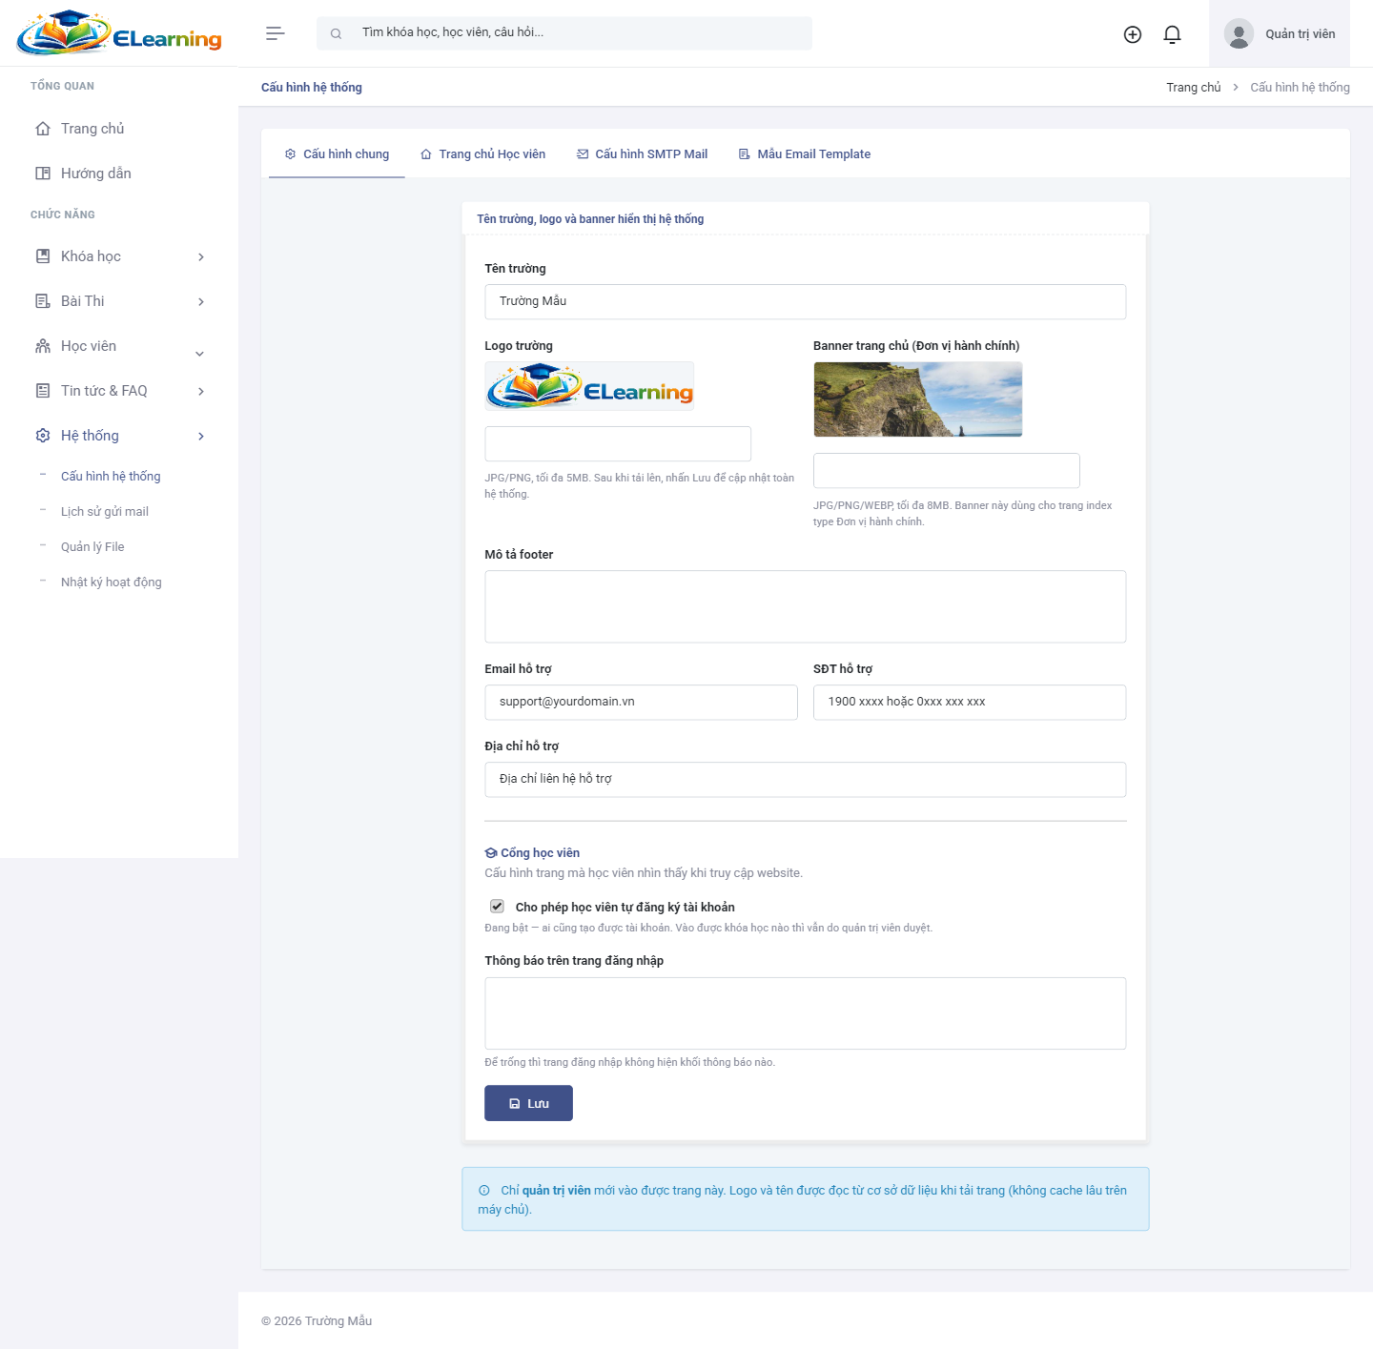Click the Lưu save button
This screenshot has width=1373, height=1349.
click(x=528, y=1103)
